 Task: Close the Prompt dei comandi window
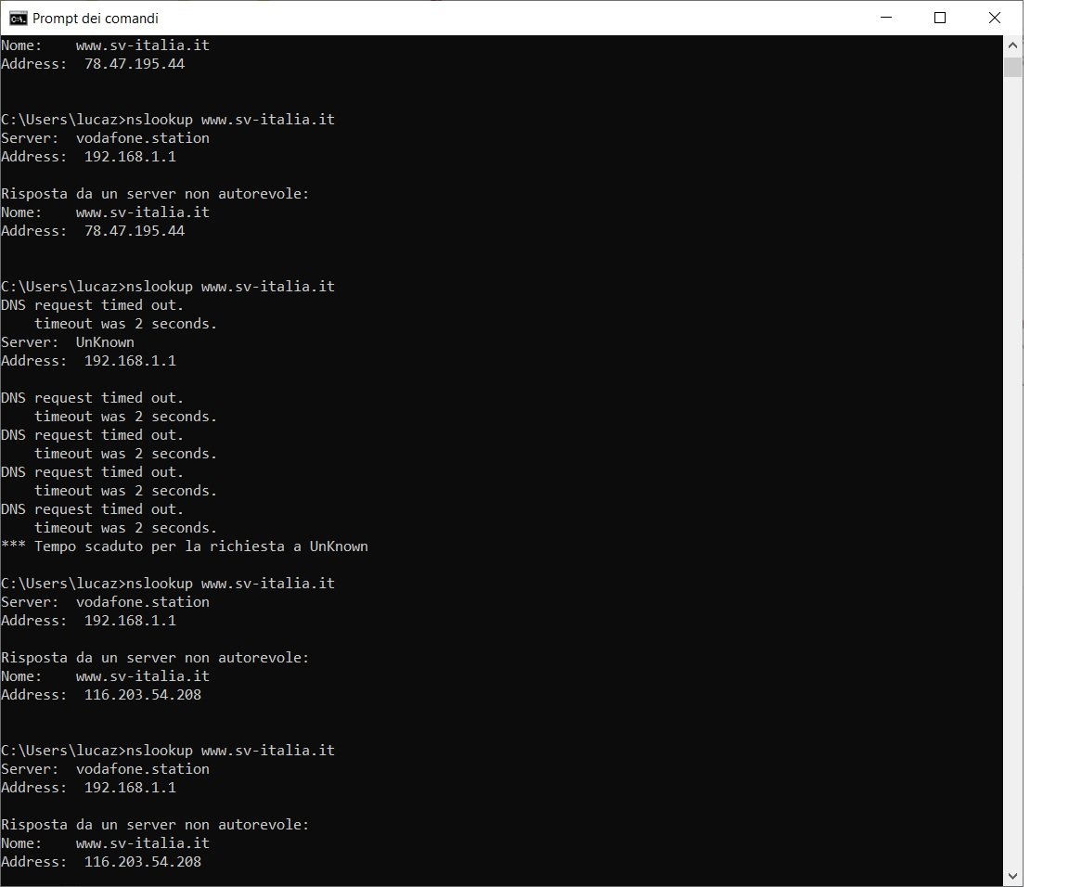click(x=995, y=18)
